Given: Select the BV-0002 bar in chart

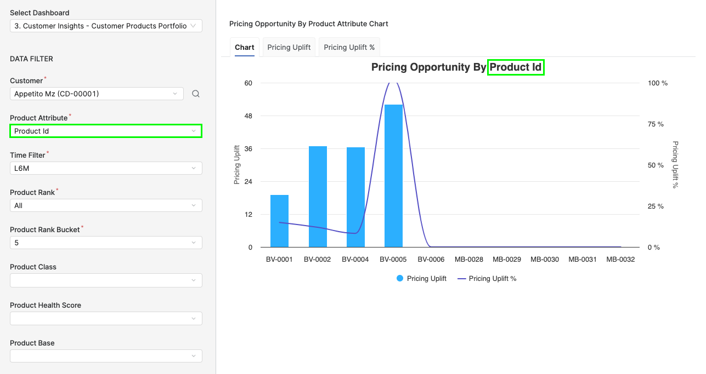Looking at the screenshot, I should pos(318,197).
